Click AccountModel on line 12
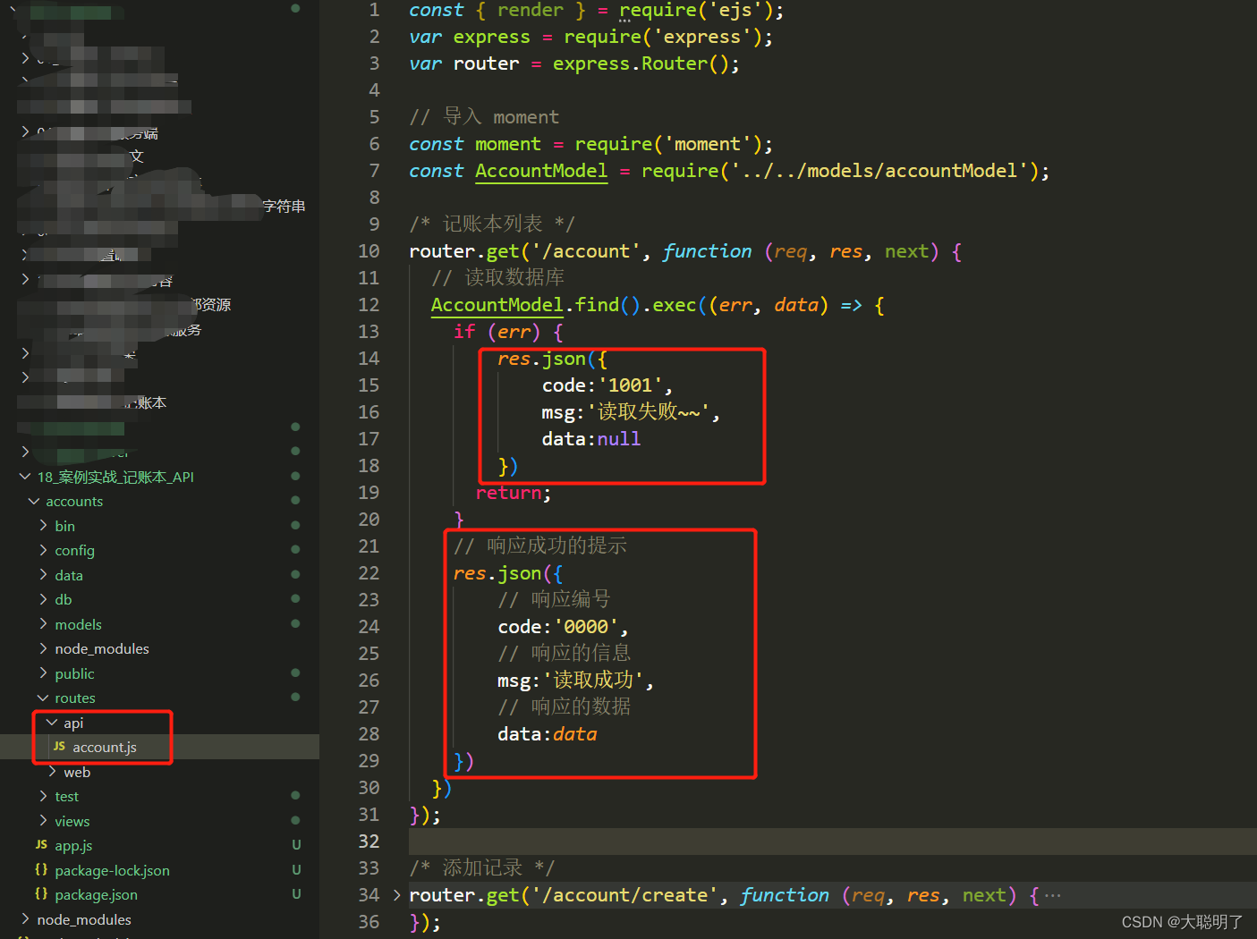Screen dimensions: 1257x939 (497, 305)
